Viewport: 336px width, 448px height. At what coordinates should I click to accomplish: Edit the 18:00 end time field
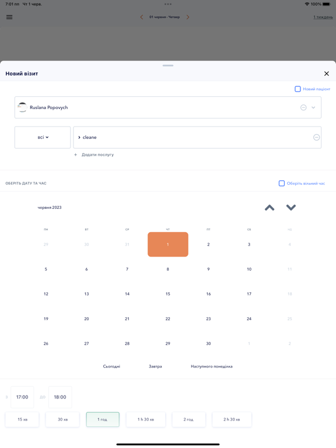pyautogui.click(x=60, y=397)
